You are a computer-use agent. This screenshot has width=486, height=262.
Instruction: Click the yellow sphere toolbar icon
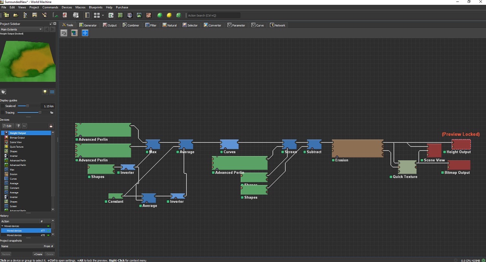169,15
